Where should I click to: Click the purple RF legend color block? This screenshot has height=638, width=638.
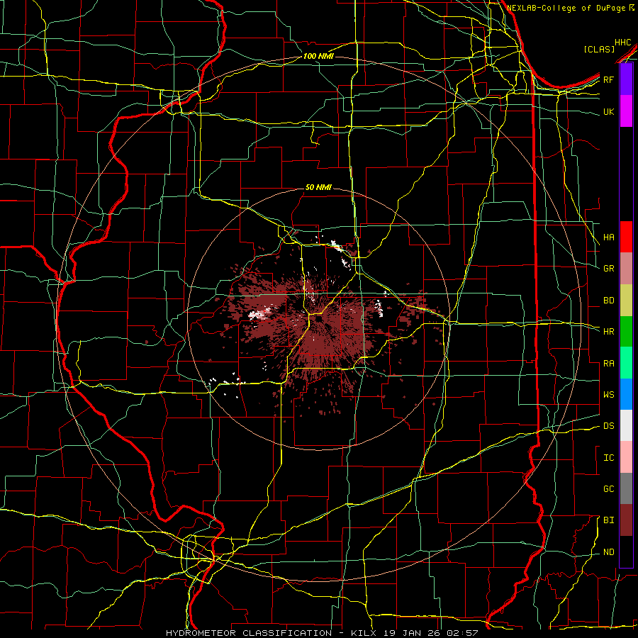pyautogui.click(x=626, y=79)
